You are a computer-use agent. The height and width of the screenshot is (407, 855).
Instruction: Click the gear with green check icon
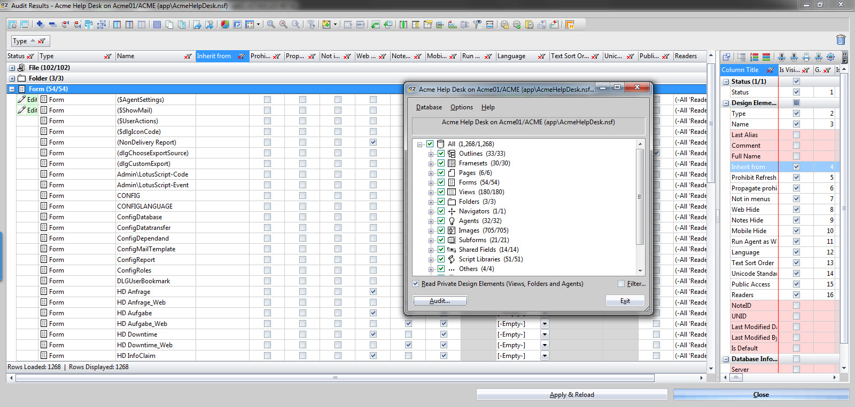517,25
